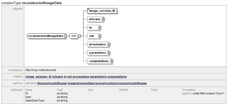Select the image_session_ID element box
This screenshot has width=228, height=104.
pyautogui.click(x=102, y=11)
